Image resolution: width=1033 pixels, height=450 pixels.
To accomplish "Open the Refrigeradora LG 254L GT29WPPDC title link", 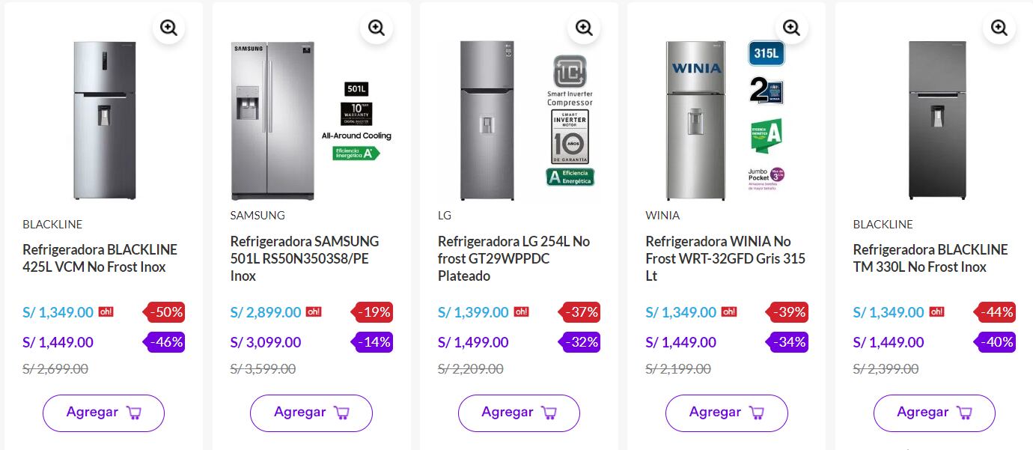I will (514, 258).
